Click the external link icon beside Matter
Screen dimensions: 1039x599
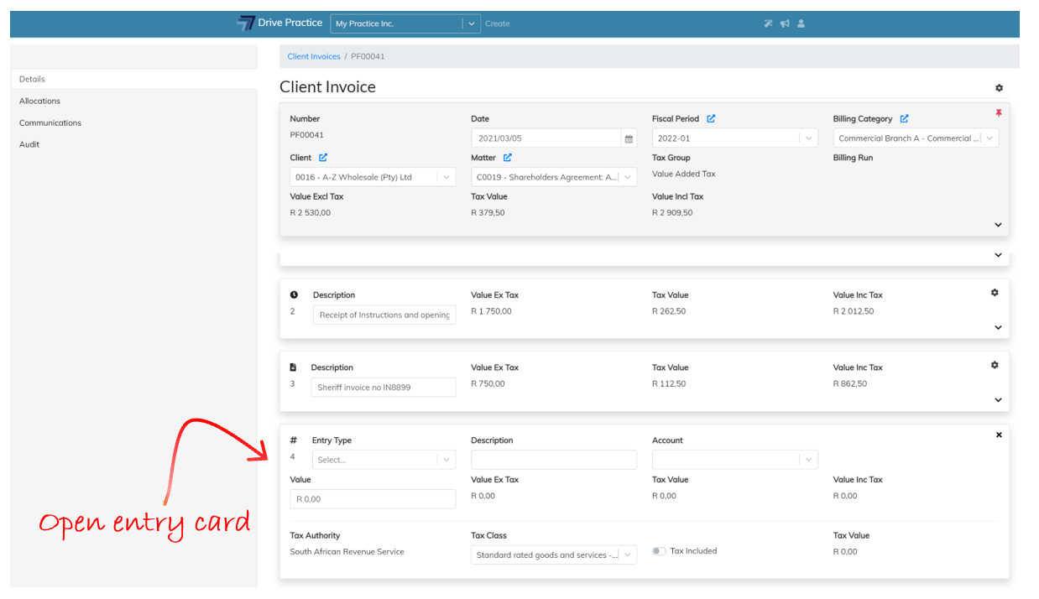coord(508,158)
